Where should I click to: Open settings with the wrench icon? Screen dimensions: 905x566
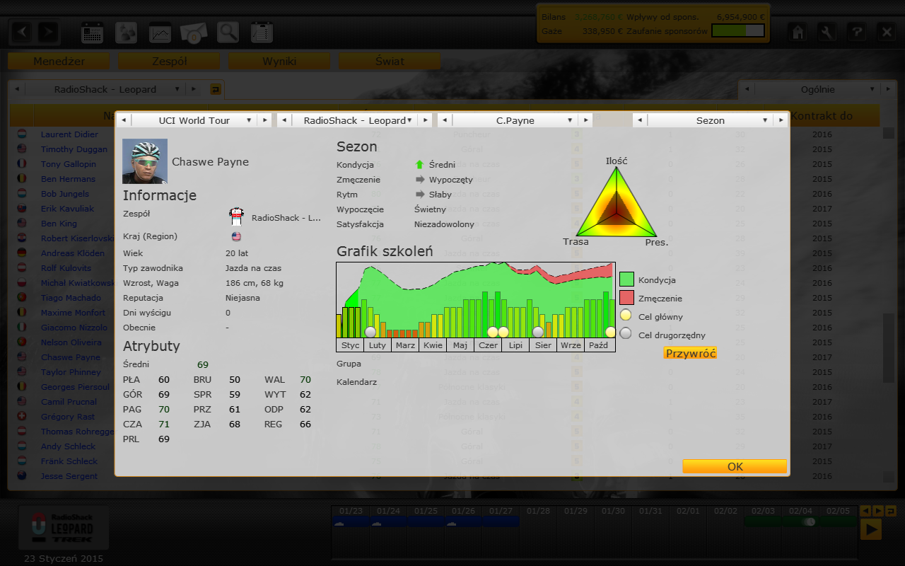click(827, 32)
